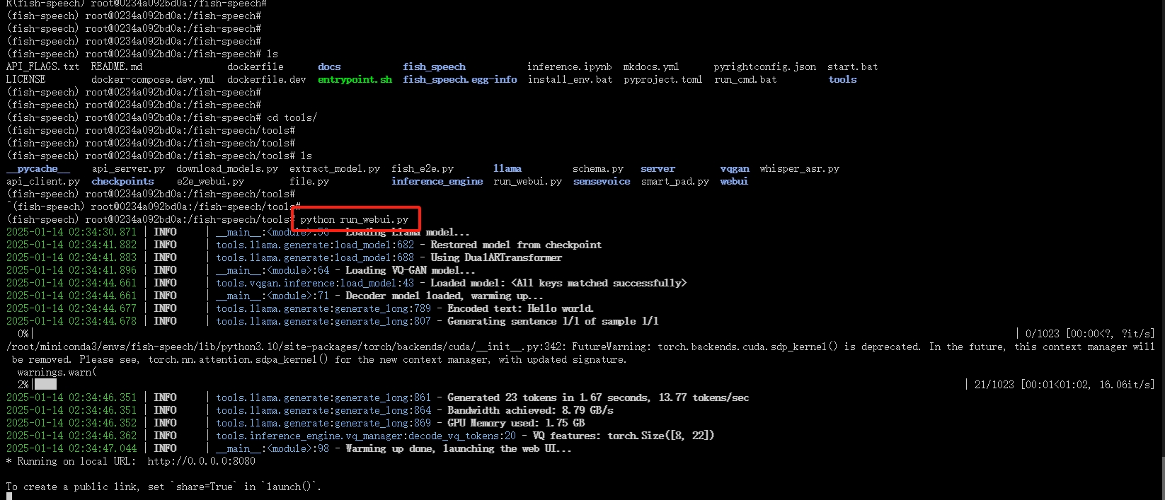Click the 'python run_webui.py' command text

pyautogui.click(x=355, y=219)
